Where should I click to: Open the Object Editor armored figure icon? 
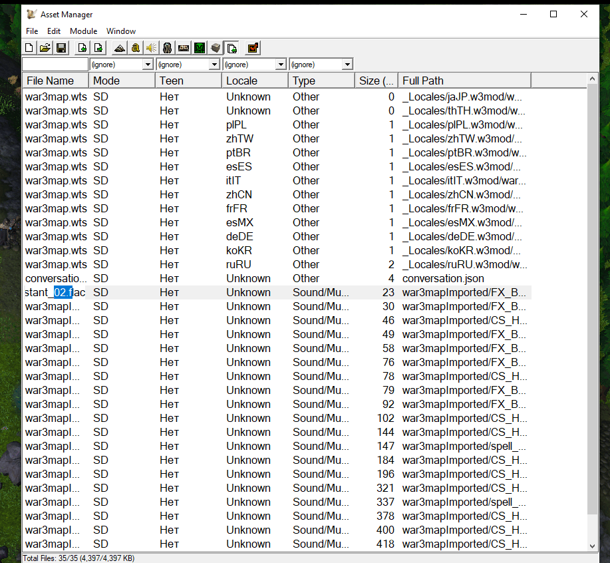click(x=167, y=48)
